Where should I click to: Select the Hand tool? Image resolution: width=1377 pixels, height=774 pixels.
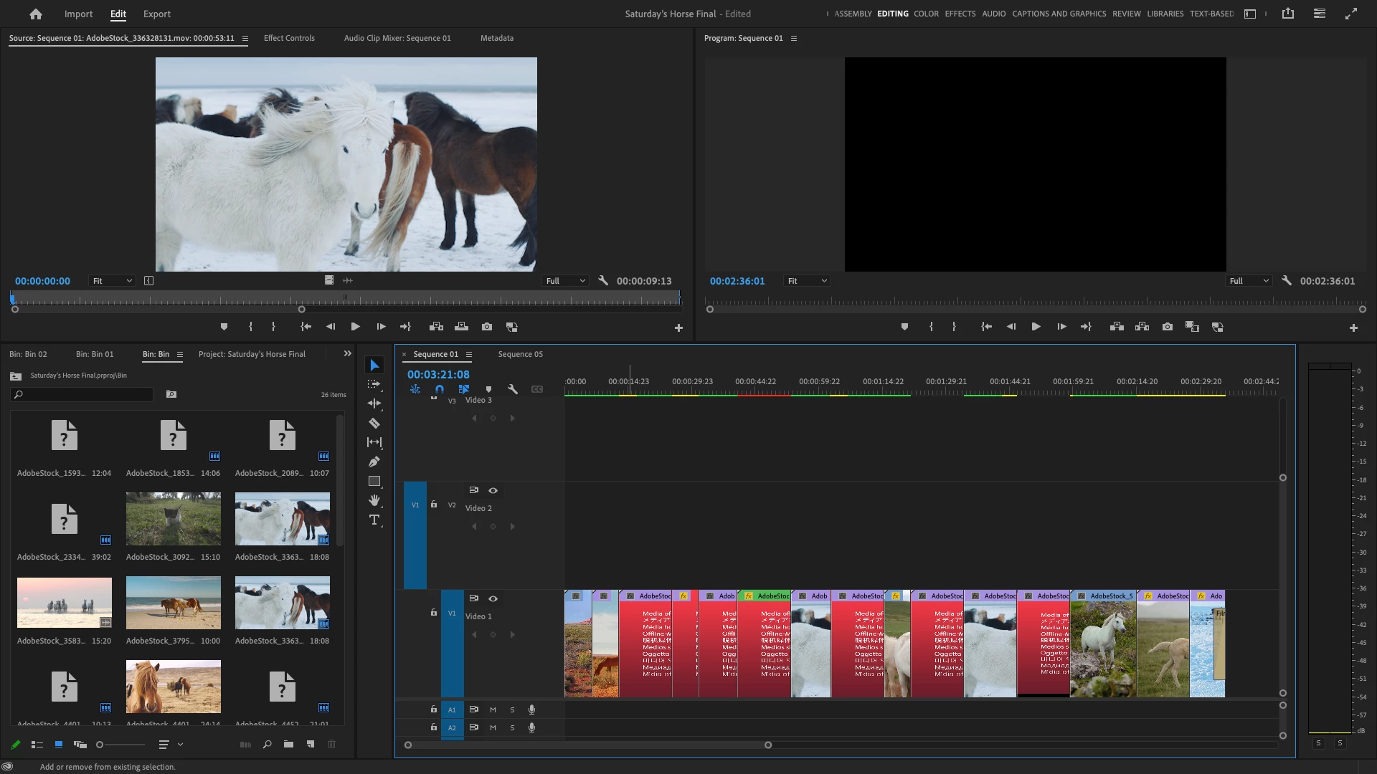(x=374, y=500)
